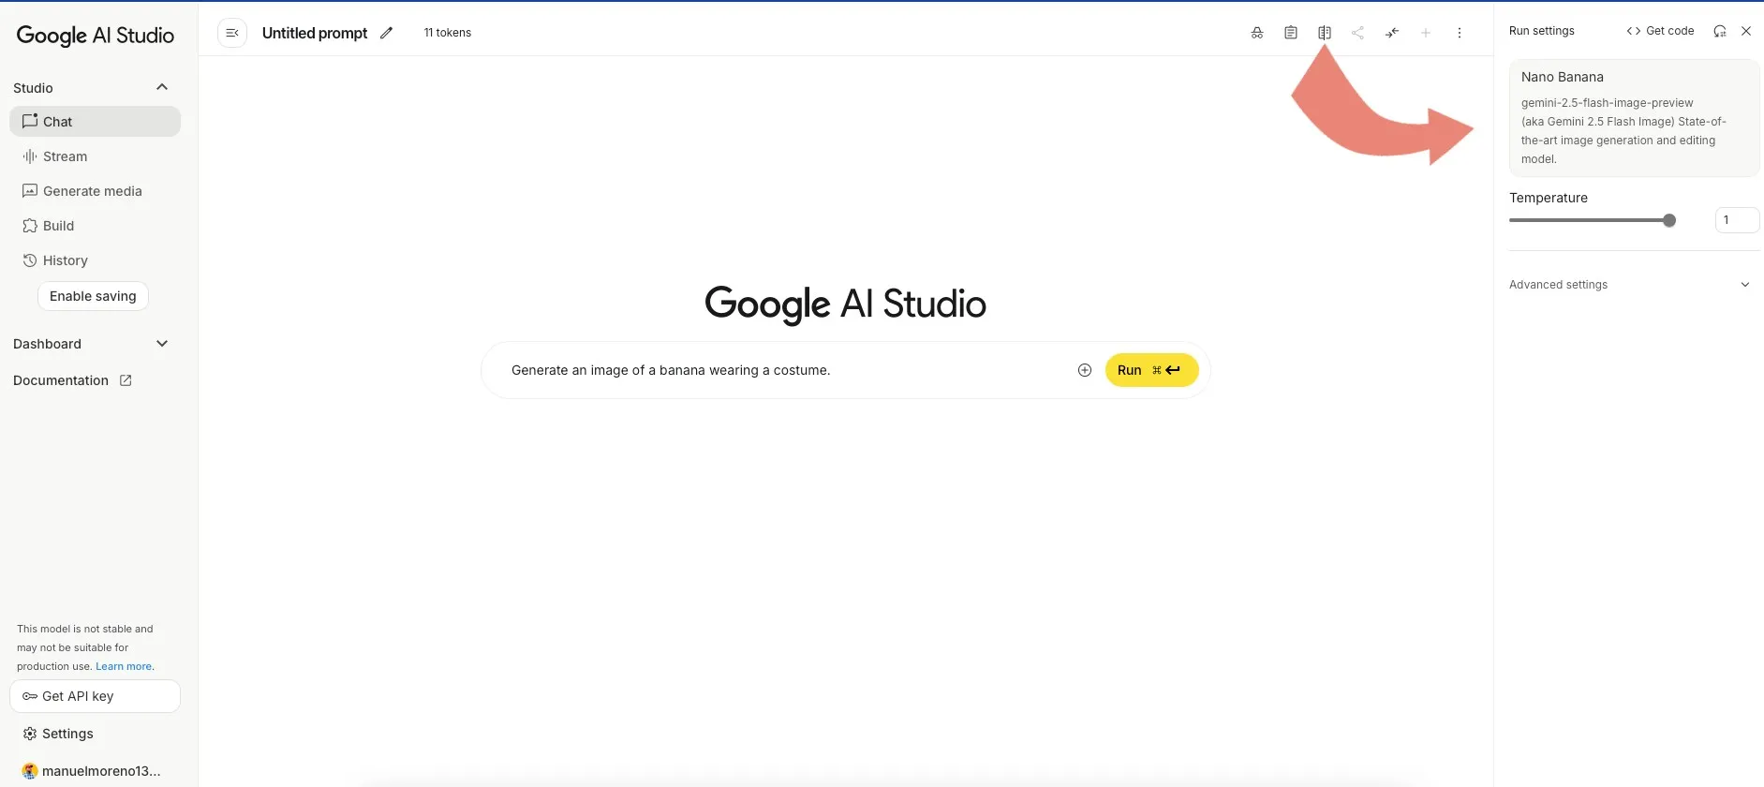Open Settings in the sidebar
This screenshot has height=787, width=1764.
(95, 734)
